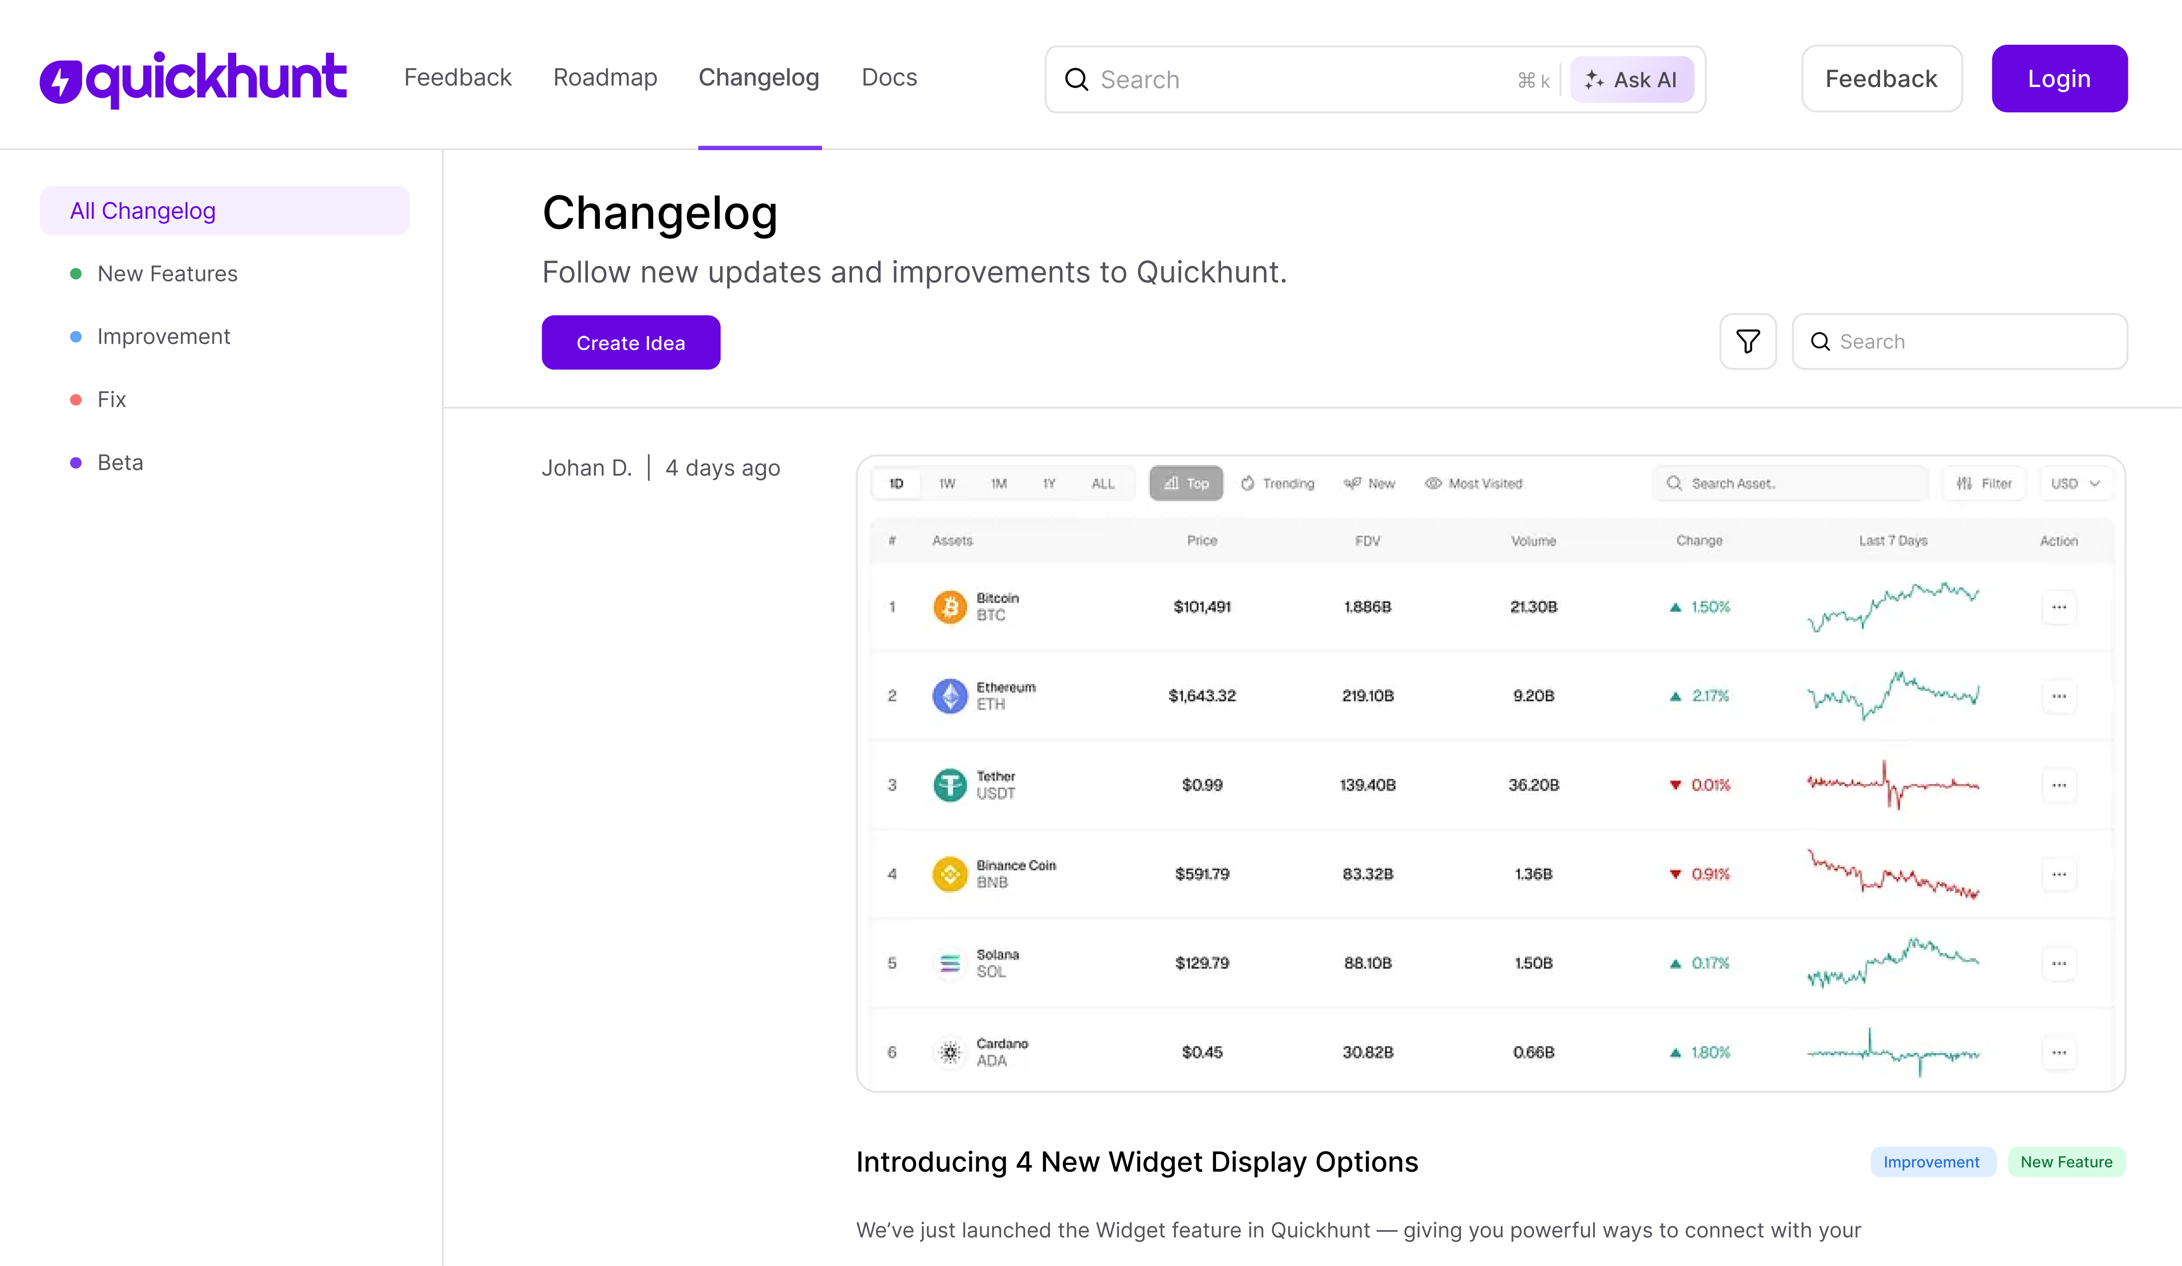Screen dimensions: 2182x1266
Task: Click the sparkle icon in Ask AI
Action: tap(1594, 80)
